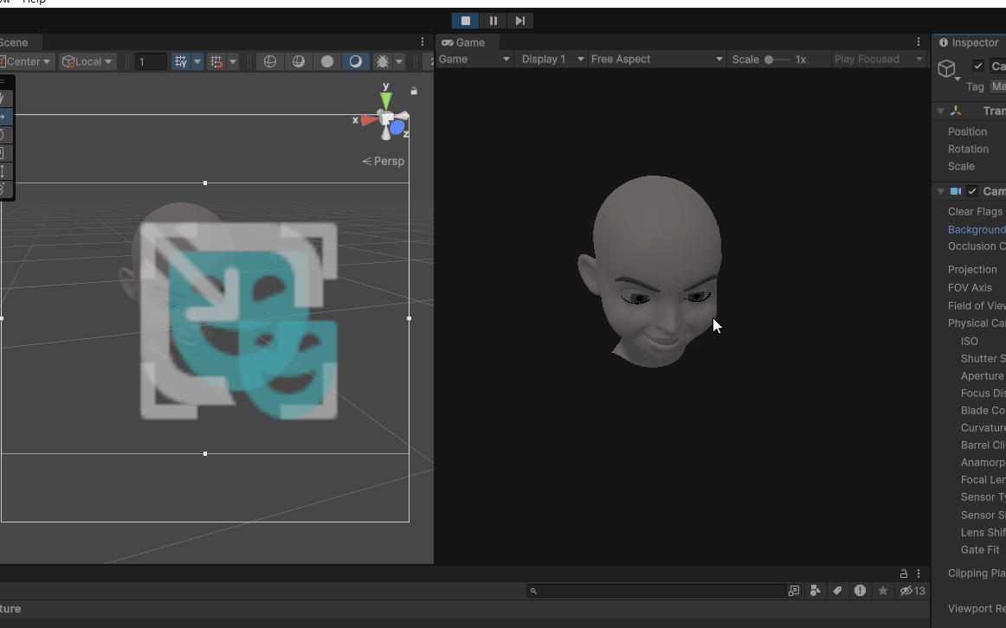Toggle Persp projection label in Scene view
This screenshot has height=628, width=1006.
click(x=383, y=162)
